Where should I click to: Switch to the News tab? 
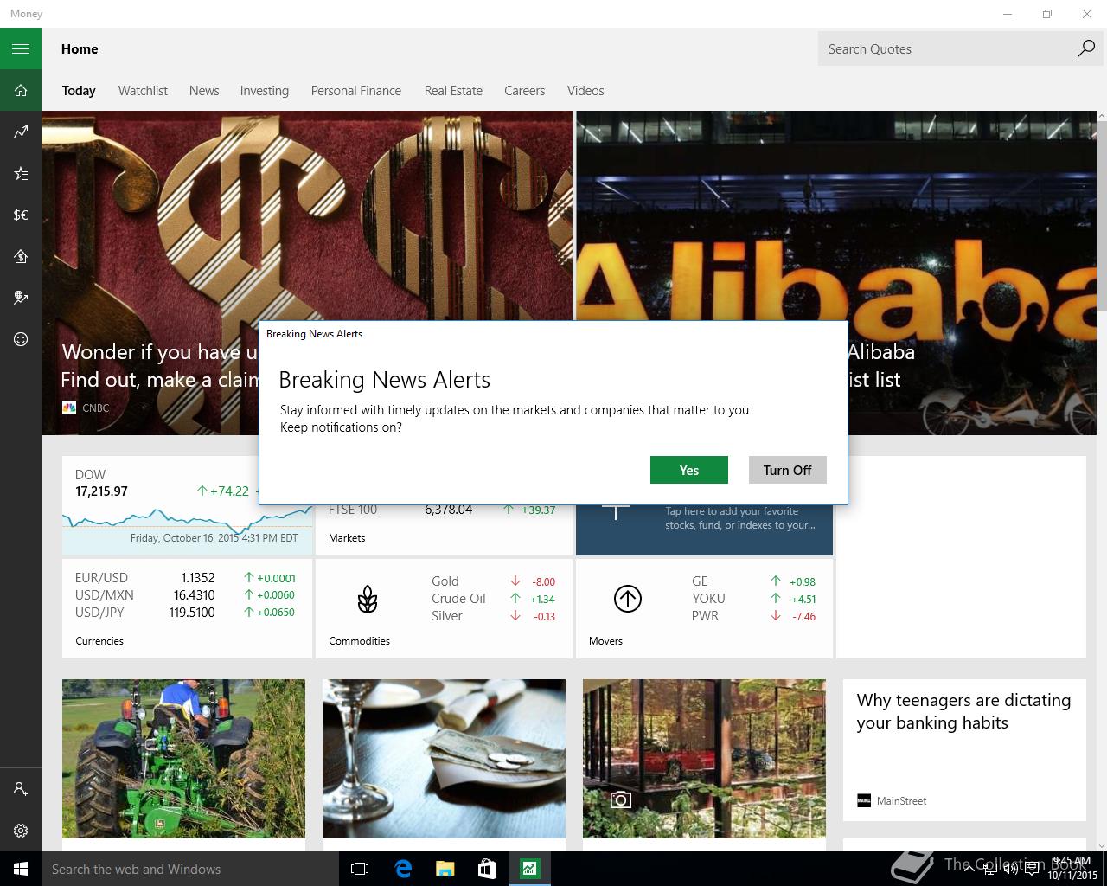point(204,90)
